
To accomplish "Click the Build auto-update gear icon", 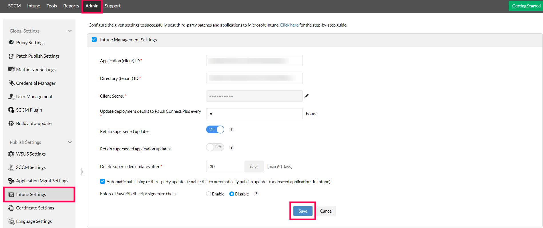I will (x=11, y=123).
